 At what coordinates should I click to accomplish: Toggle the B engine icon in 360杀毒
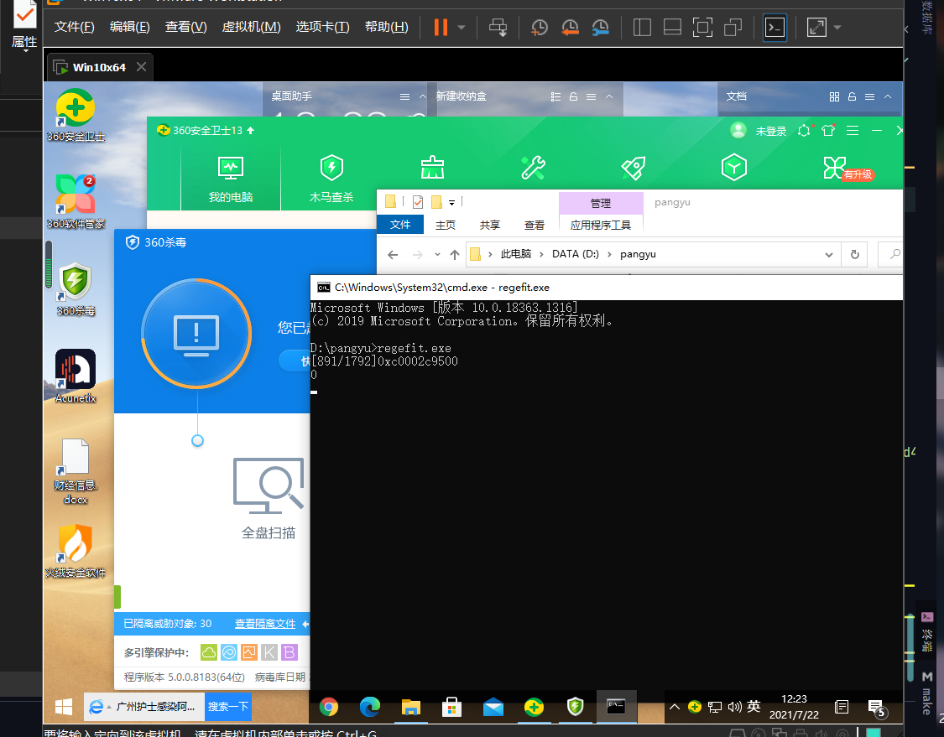tap(289, 652)
